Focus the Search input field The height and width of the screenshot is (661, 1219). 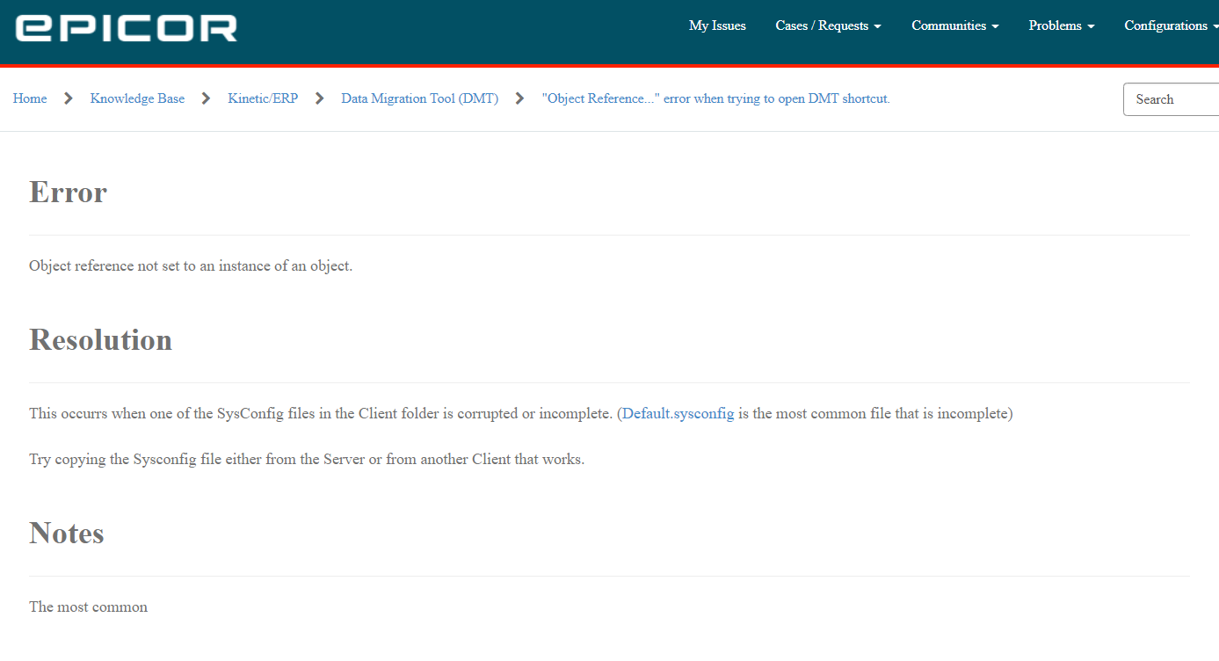pyautogui.click(x=1172, y=99)
